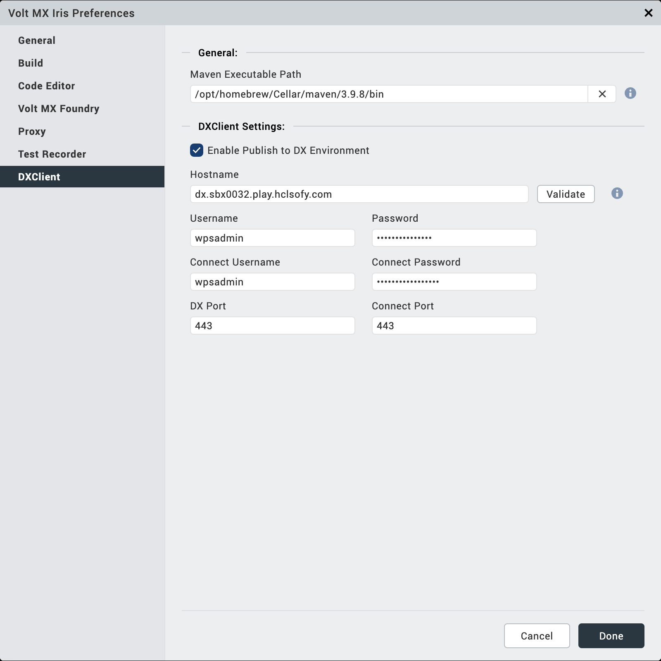Click the Password input field
661x661 pixels.
454,238
